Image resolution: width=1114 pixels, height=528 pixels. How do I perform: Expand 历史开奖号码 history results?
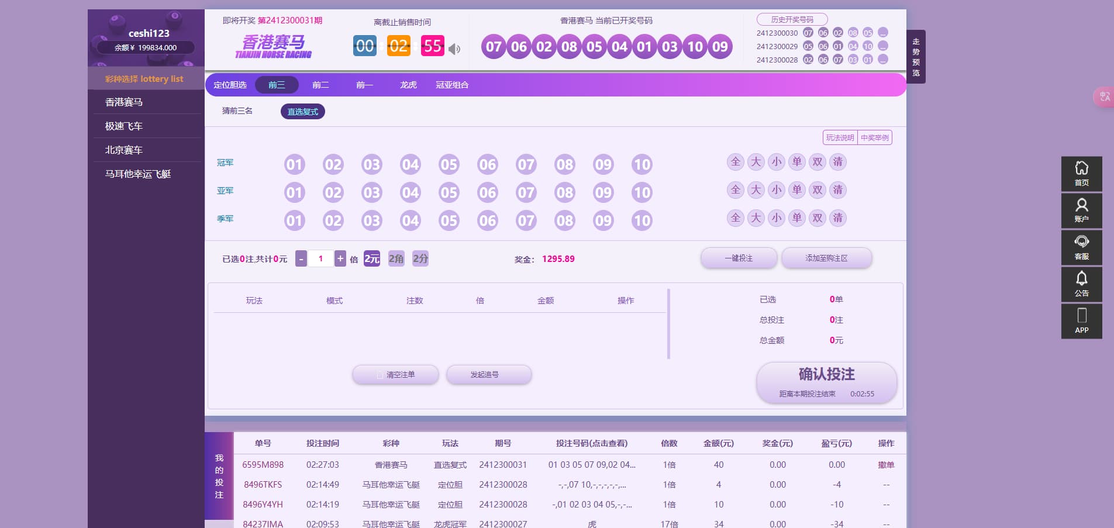tap(792, 19)
